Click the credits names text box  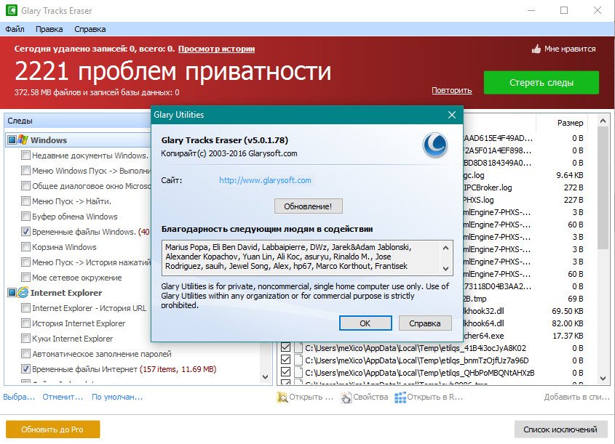coord(307,258)
